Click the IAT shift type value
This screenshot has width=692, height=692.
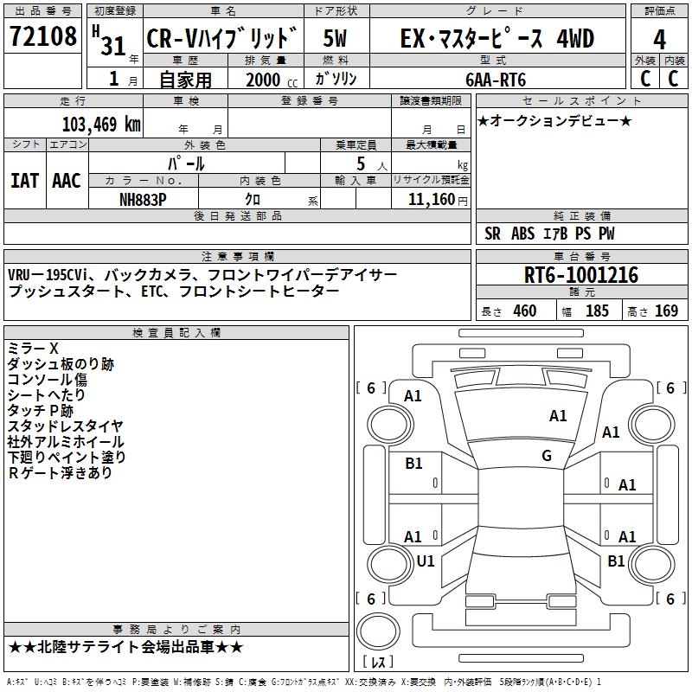pos(25,181)
